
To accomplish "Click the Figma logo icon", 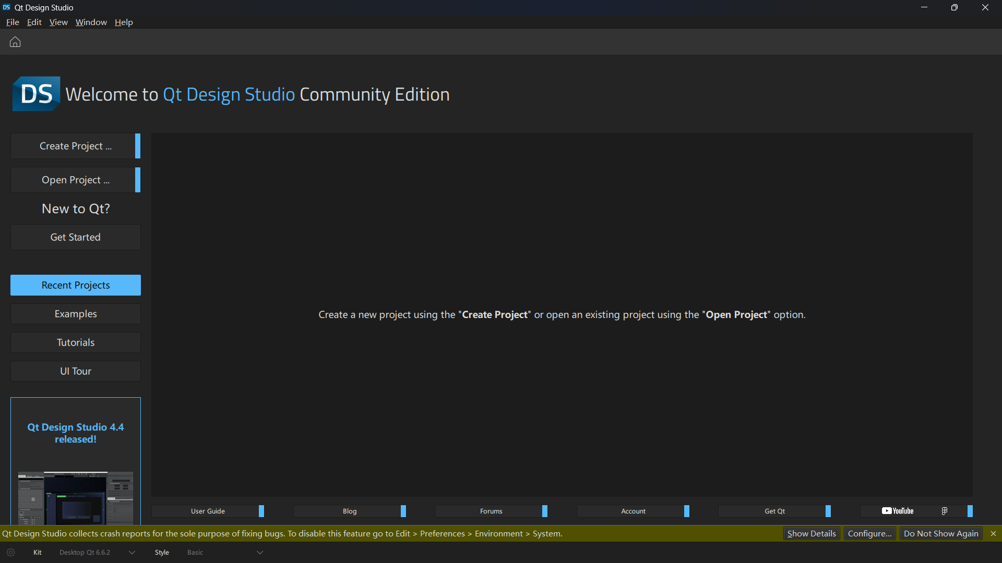I will [x=944, y=511].
